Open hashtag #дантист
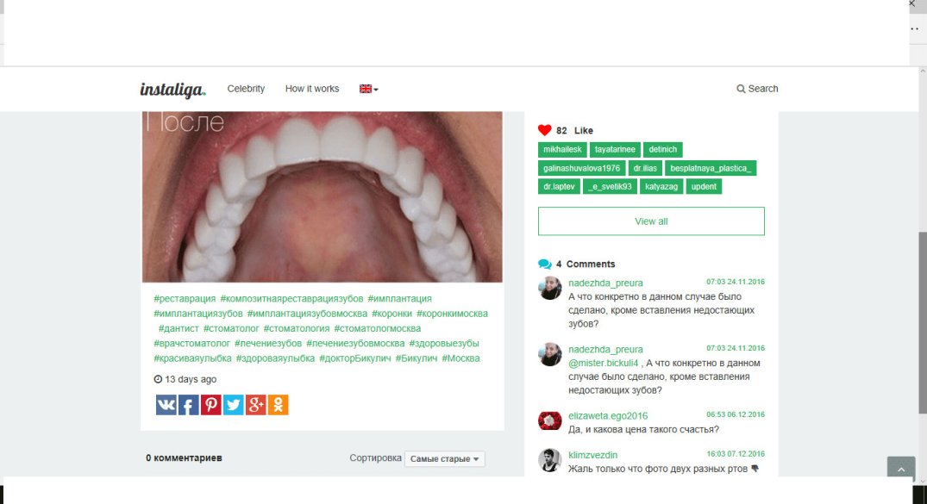This screenshot has width=927, height=504. click(179, 328)
